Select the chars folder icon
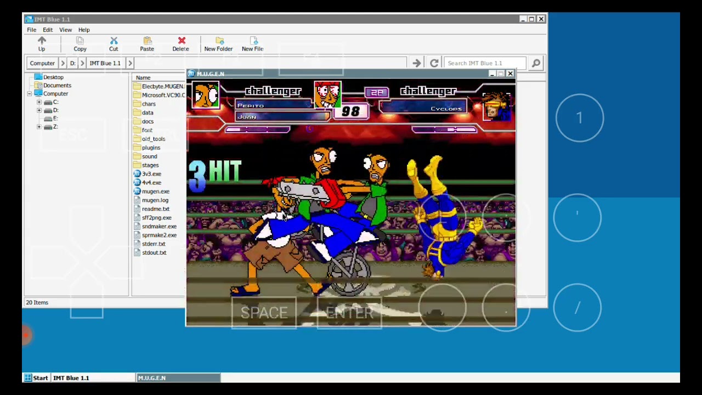Image resolution: width=702 pixels, height=395 pixels. point(137,104)
